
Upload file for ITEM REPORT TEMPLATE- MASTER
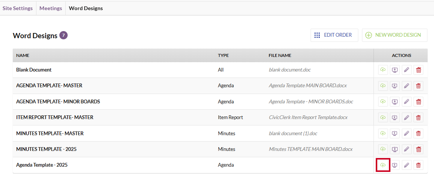point(383,118)
